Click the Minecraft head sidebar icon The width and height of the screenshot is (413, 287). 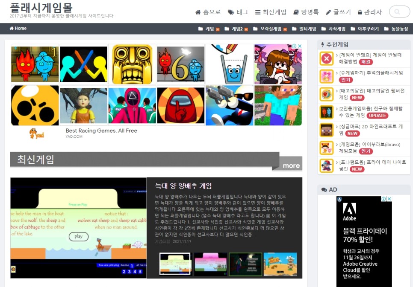[327, 130]
